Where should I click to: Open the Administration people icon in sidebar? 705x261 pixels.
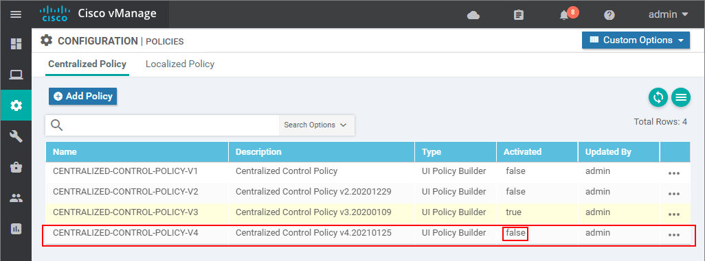(x=16, y=198)
